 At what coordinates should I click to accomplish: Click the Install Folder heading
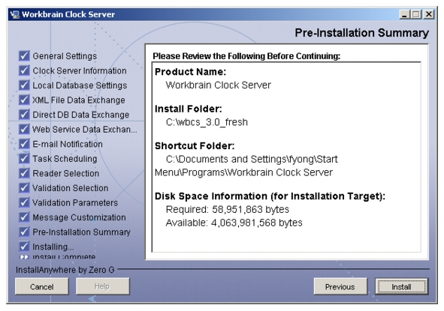(189, 109)
